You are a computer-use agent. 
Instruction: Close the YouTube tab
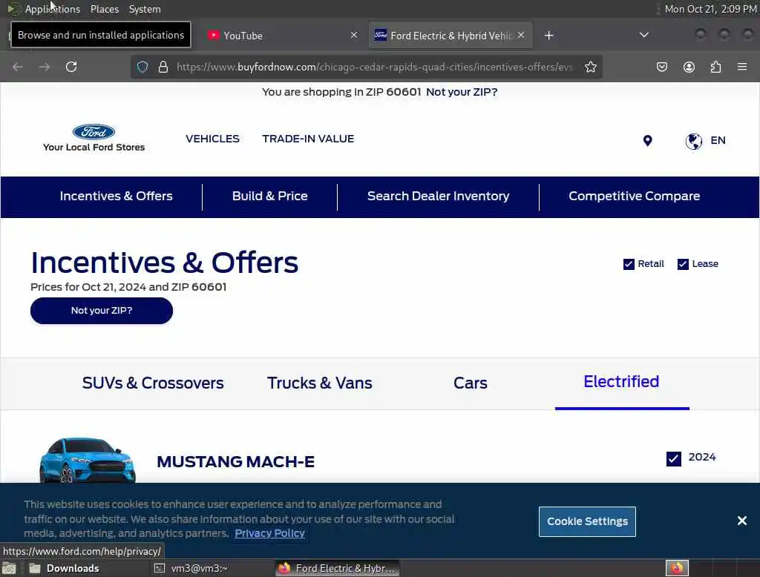pyautogui.click(x=354, y=35)
